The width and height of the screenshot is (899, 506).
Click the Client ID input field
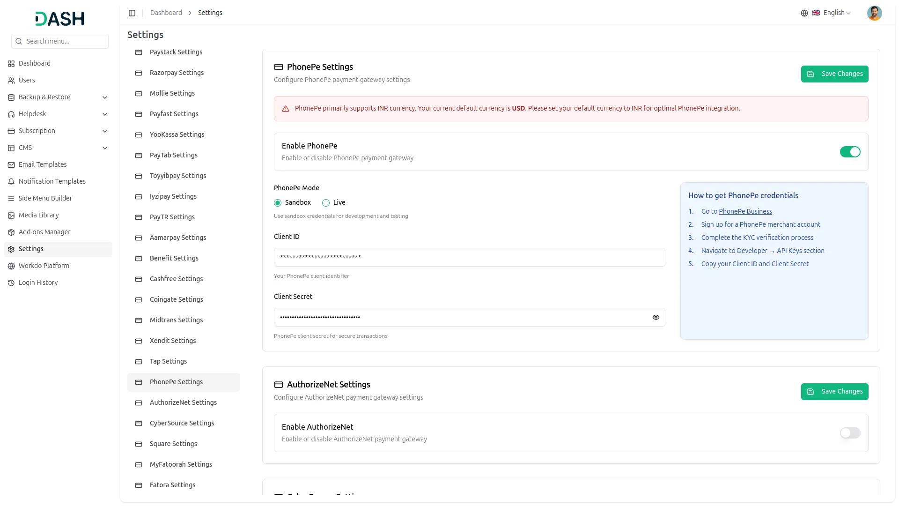click(469, 257)
